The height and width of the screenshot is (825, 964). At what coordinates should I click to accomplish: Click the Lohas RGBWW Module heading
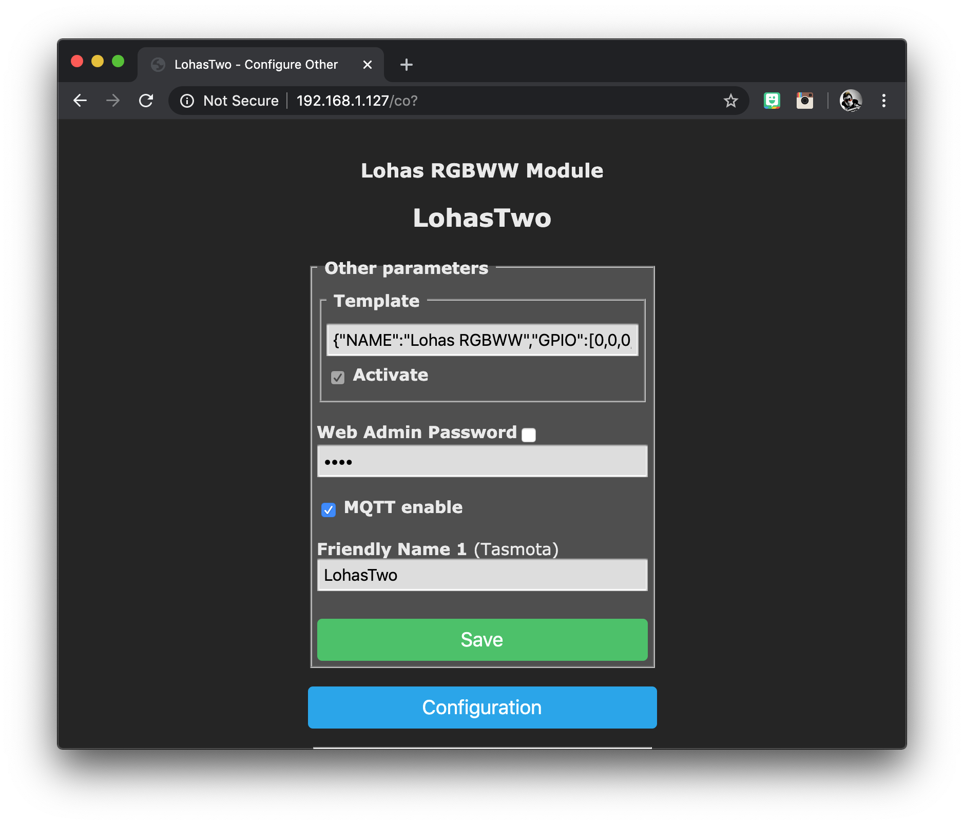pos(482,171)
